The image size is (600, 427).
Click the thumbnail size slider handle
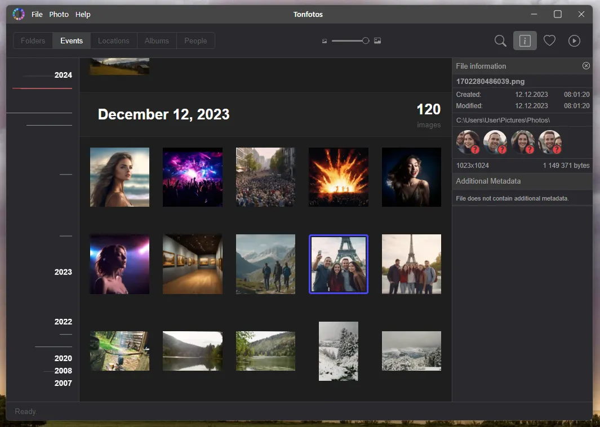366,41
